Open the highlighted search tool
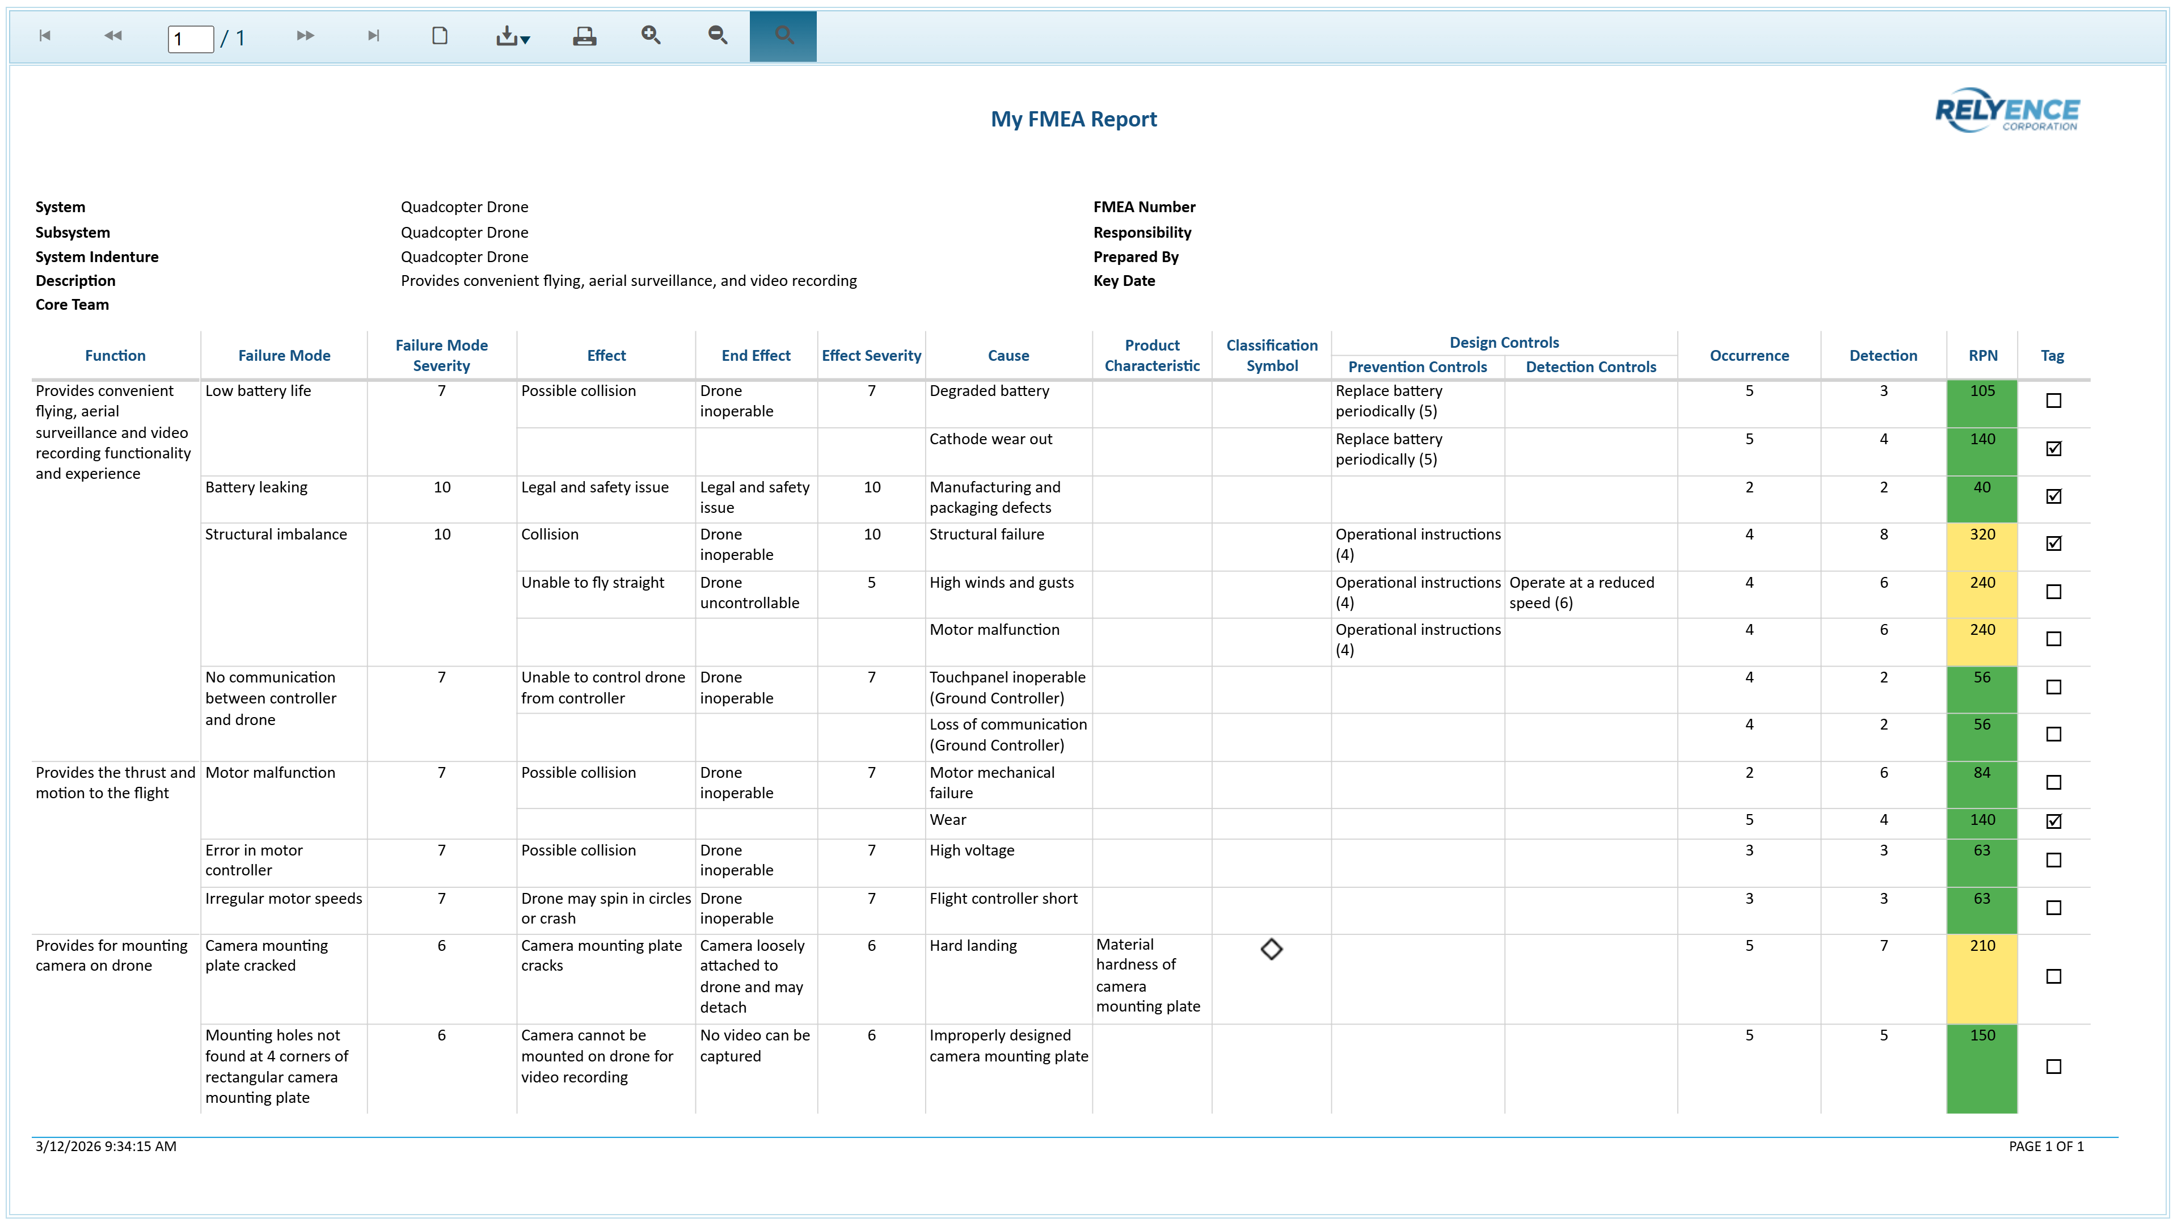This screenshot has width=2173, height=1222. click(x=783, y=35)
